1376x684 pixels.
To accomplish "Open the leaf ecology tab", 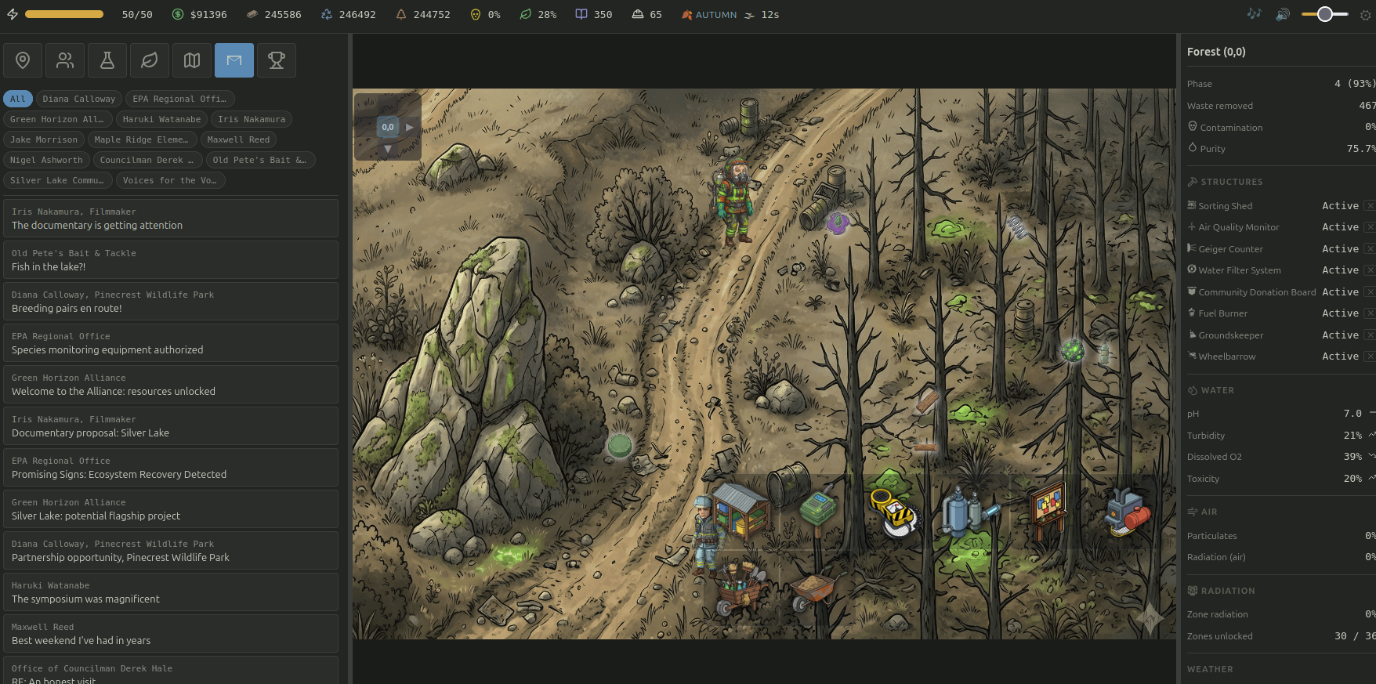I will click(150, 60).
